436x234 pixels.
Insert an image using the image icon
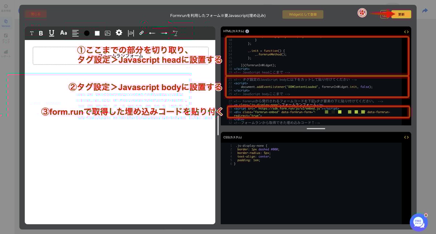tap(108, 33)
